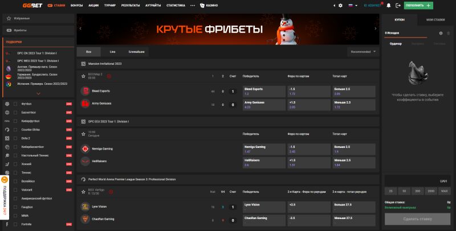Click live stream icon for Bleed Esports match
Viewport: 456px width, 231px height.
(x=109, y=76)
